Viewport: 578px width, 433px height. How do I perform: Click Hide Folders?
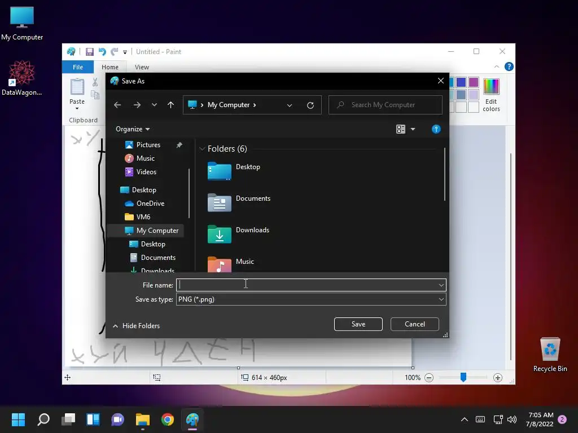(137, 326)
